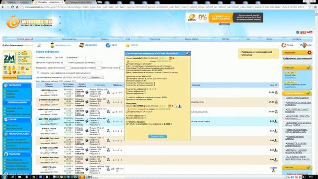Click the top advertising banner

point(224,17)
